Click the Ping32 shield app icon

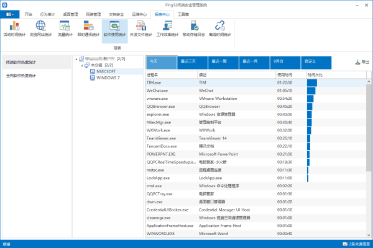[x=4, y=5]
